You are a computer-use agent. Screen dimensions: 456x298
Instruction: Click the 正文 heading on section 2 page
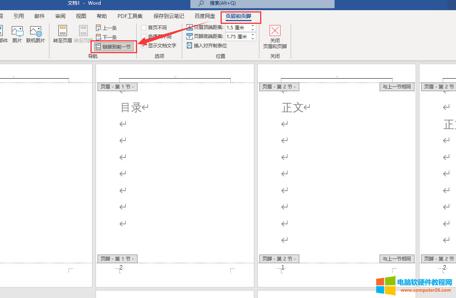pos(293,108)
